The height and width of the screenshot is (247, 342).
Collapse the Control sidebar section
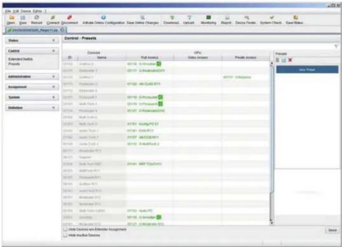[32, 51]
